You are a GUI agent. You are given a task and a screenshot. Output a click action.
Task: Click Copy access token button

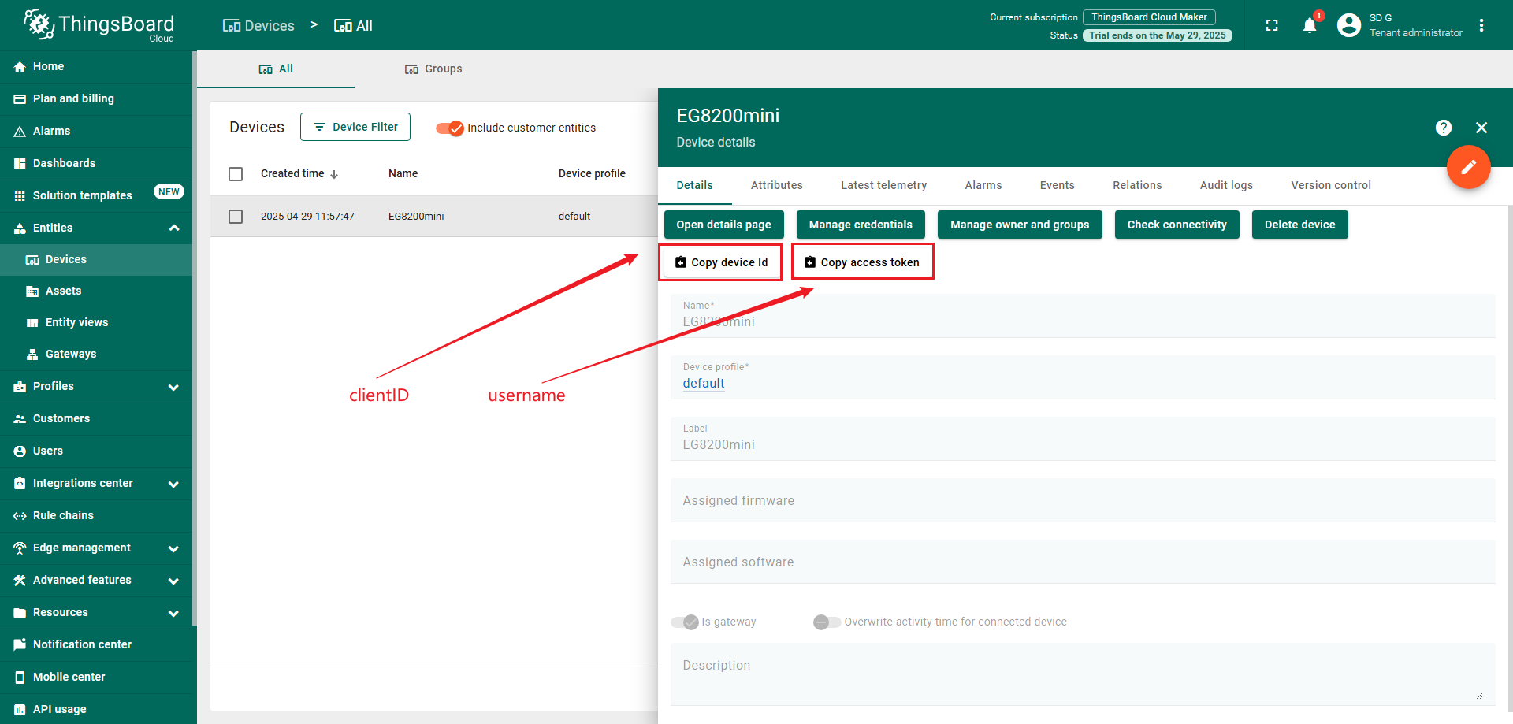coord(862,262)
